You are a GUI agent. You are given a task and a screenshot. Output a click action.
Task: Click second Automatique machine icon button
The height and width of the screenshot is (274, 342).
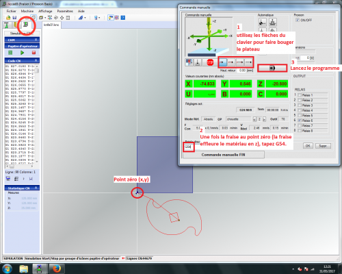[x=273, y=22]
